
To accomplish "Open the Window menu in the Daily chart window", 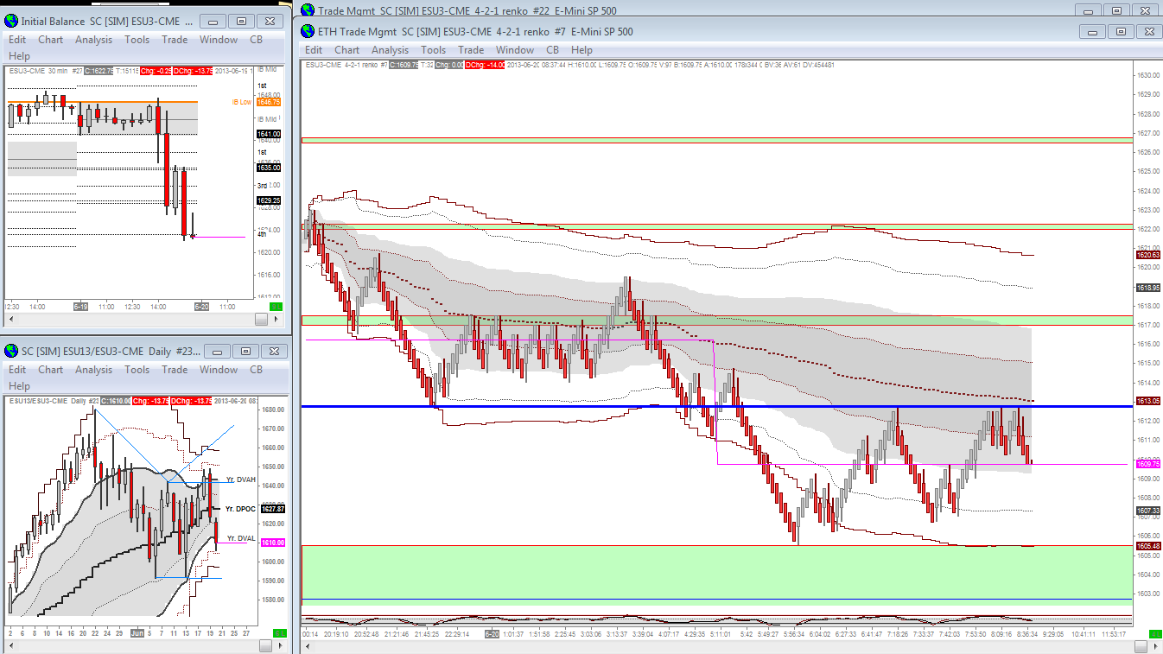I will (x=219, y=370).
